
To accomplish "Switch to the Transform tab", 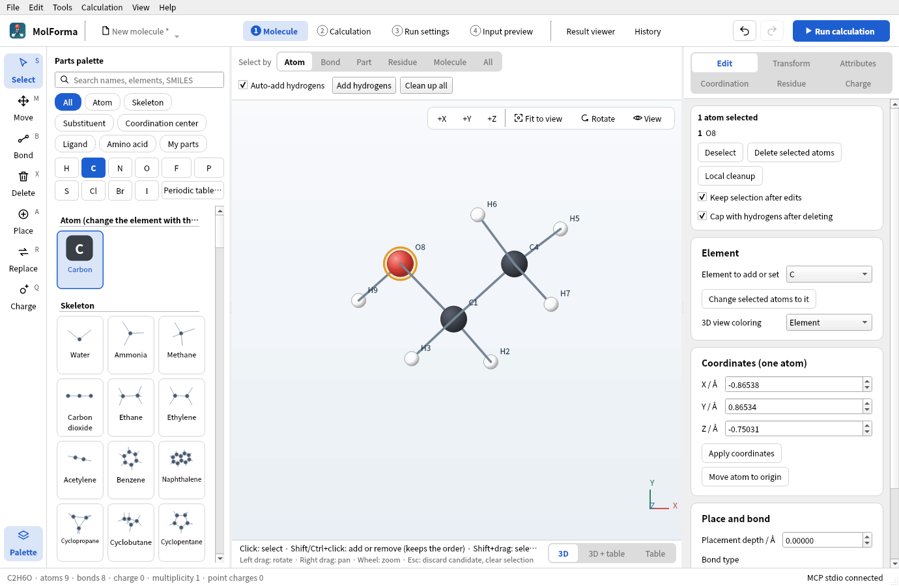I will pyautogui.click(x=792, y=63).
